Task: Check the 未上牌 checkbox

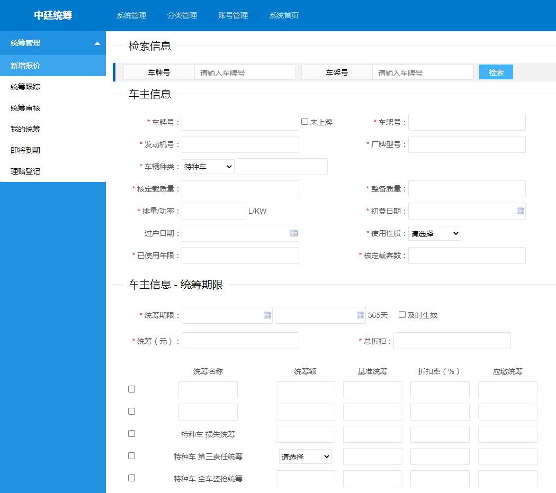Action: 304,122
